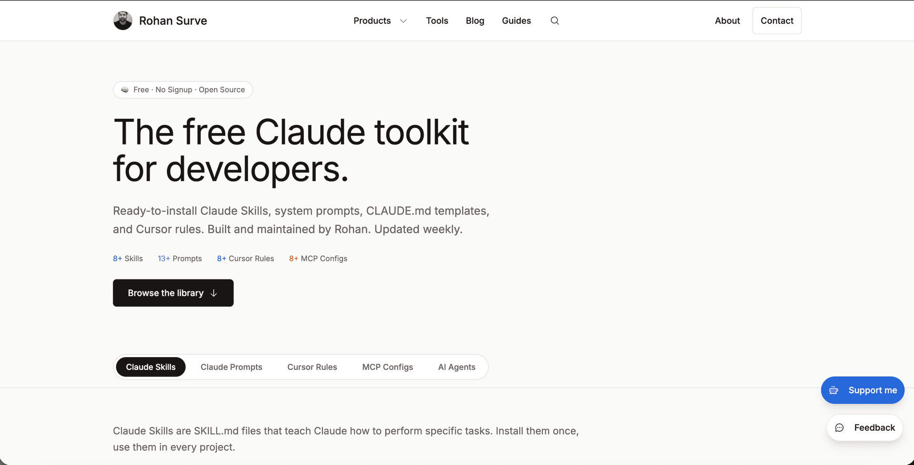Open the site search magnifier icon
The image size is (914, 465).
point(555,20)
